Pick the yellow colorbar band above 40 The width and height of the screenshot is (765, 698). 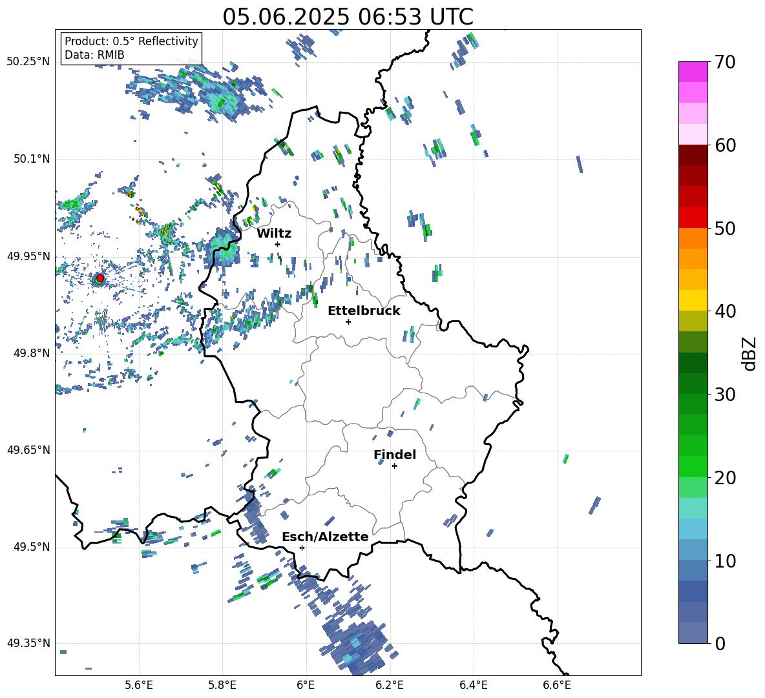click(x=693, y=300)
